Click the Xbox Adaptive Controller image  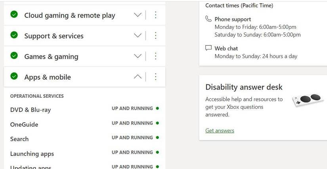tap(306, 100)
